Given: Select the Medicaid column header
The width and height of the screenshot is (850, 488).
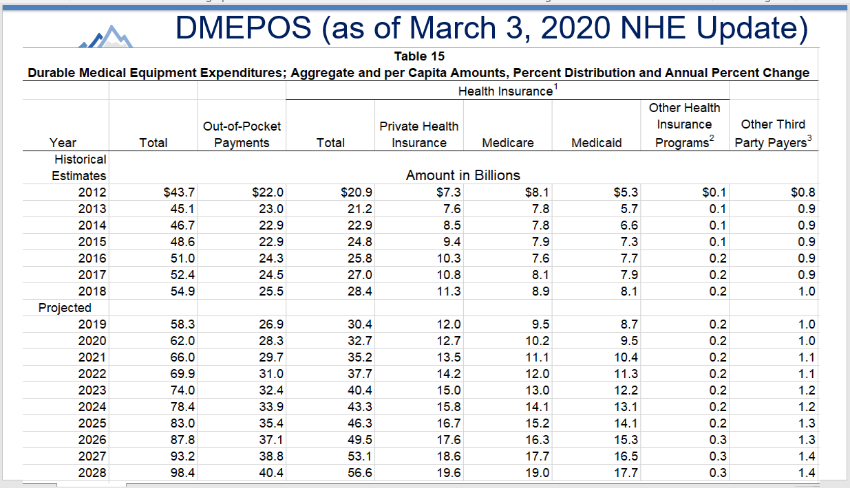Looking at the screenshot, I should coord(597,142).
